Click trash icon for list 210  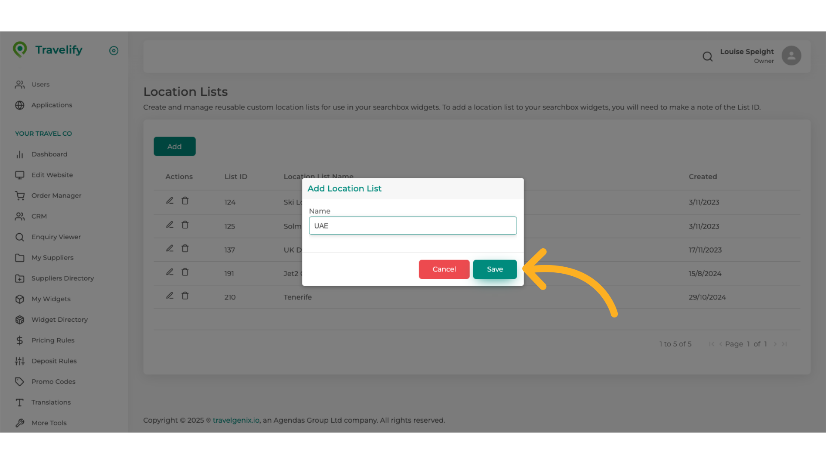[185, 296]
